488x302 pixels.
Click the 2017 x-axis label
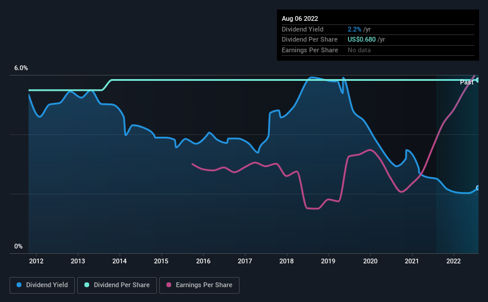click(x=245, y=261)
